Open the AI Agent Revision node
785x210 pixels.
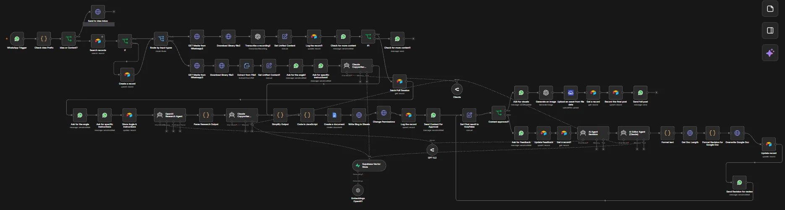(x=593, y=133)
